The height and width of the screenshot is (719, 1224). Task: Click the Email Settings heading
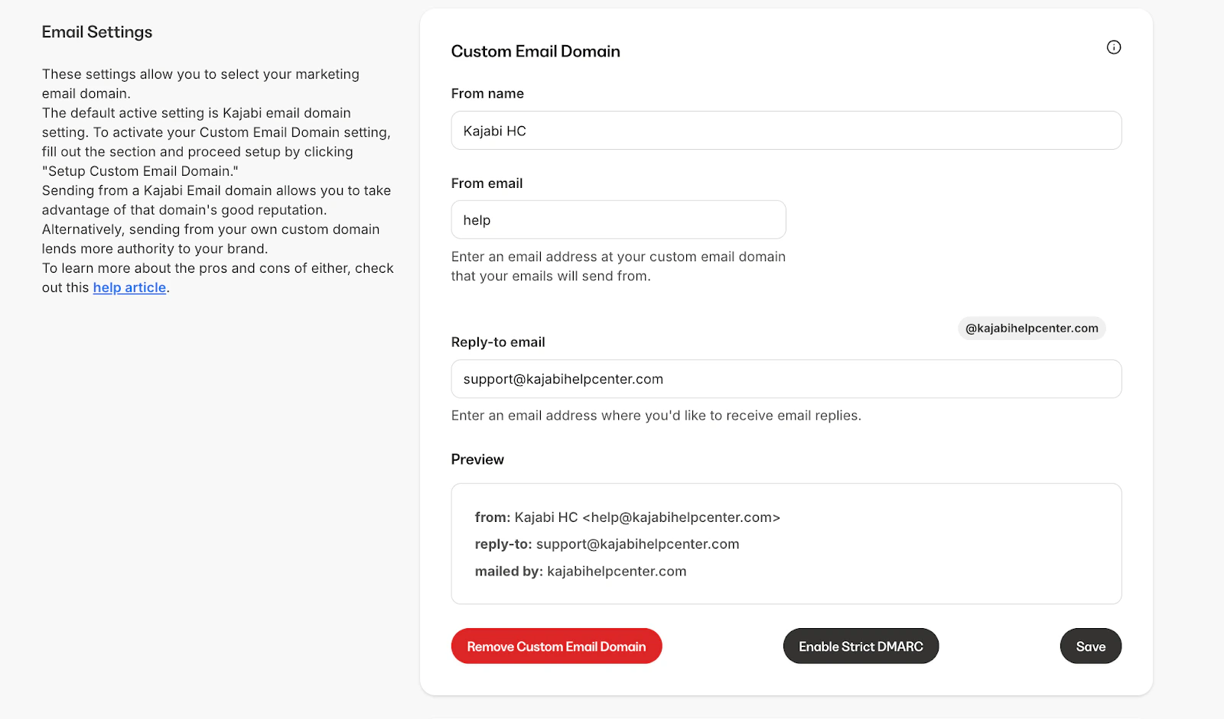coord(96,31)
